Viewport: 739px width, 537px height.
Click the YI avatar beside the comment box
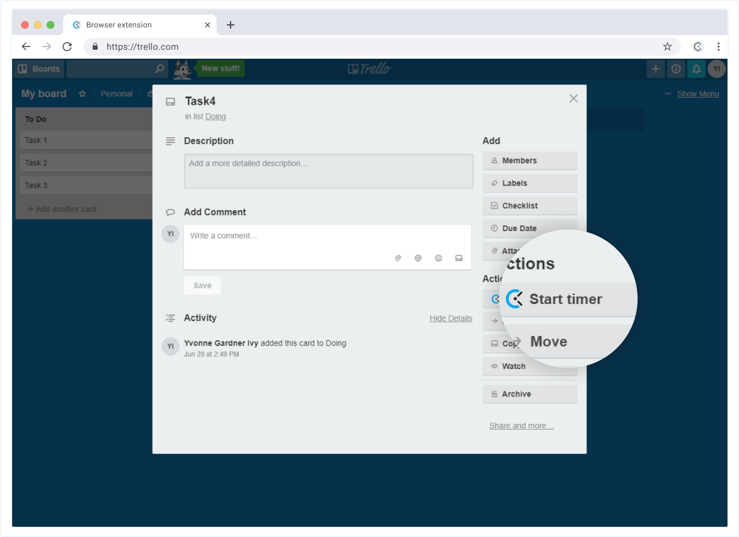pyautogui.click(x=171, y=234)
